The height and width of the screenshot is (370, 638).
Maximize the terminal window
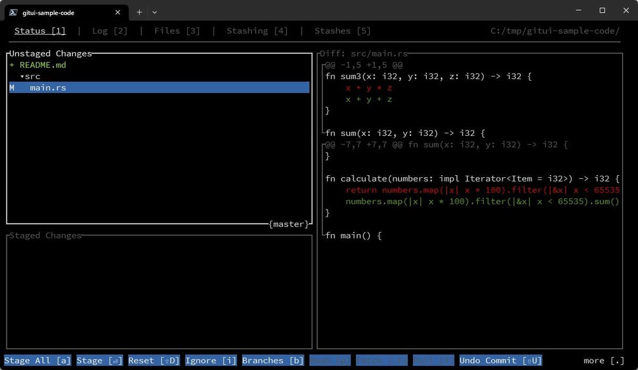[602, 11]
